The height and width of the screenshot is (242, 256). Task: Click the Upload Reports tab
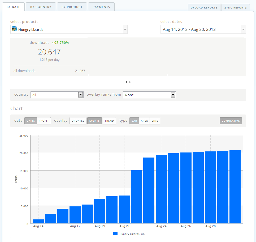(x=204, y=7)
